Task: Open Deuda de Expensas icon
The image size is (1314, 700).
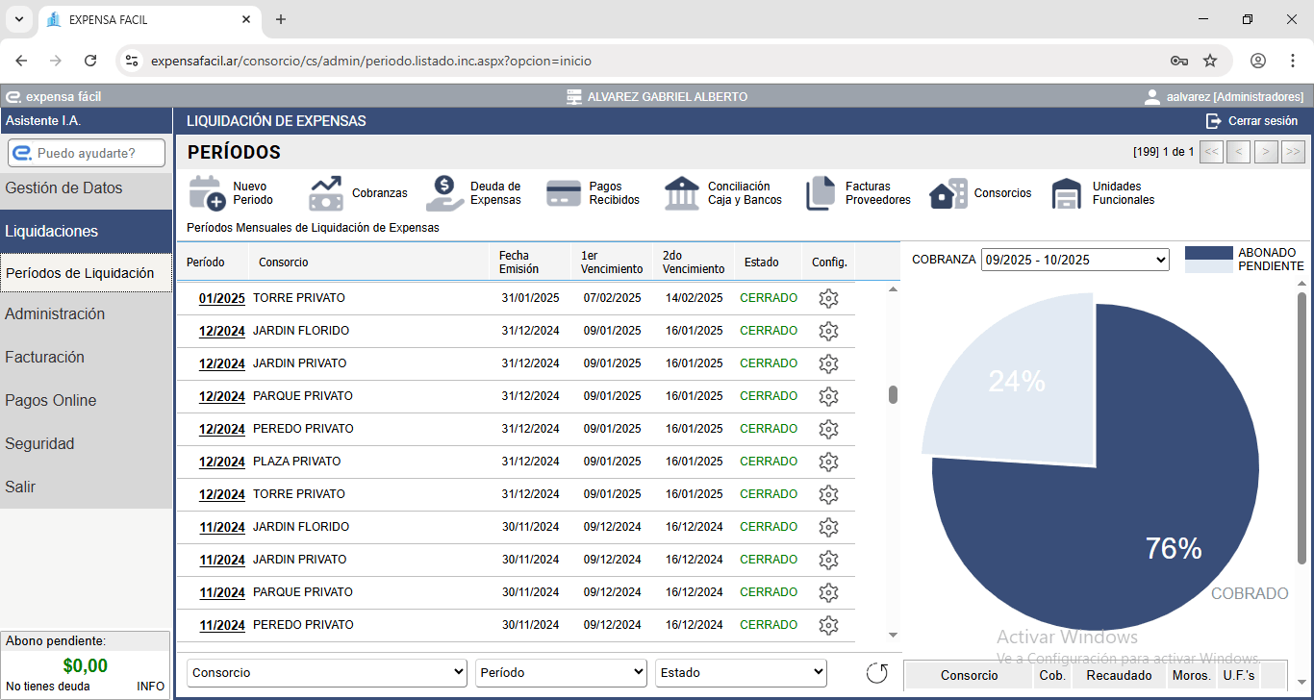Action: pyautogui.click(x=444, y=193)
